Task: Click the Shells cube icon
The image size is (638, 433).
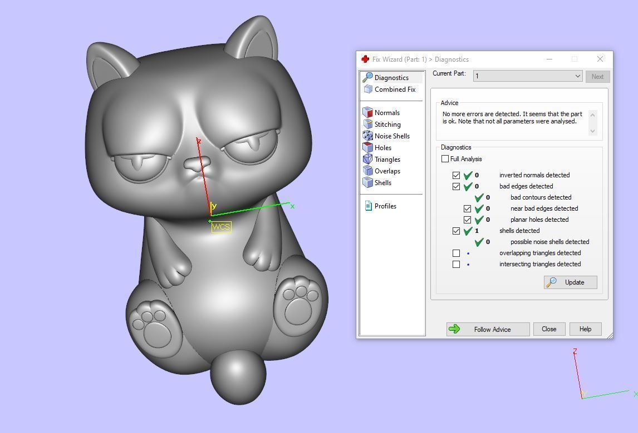Action: tap(368, 182)
